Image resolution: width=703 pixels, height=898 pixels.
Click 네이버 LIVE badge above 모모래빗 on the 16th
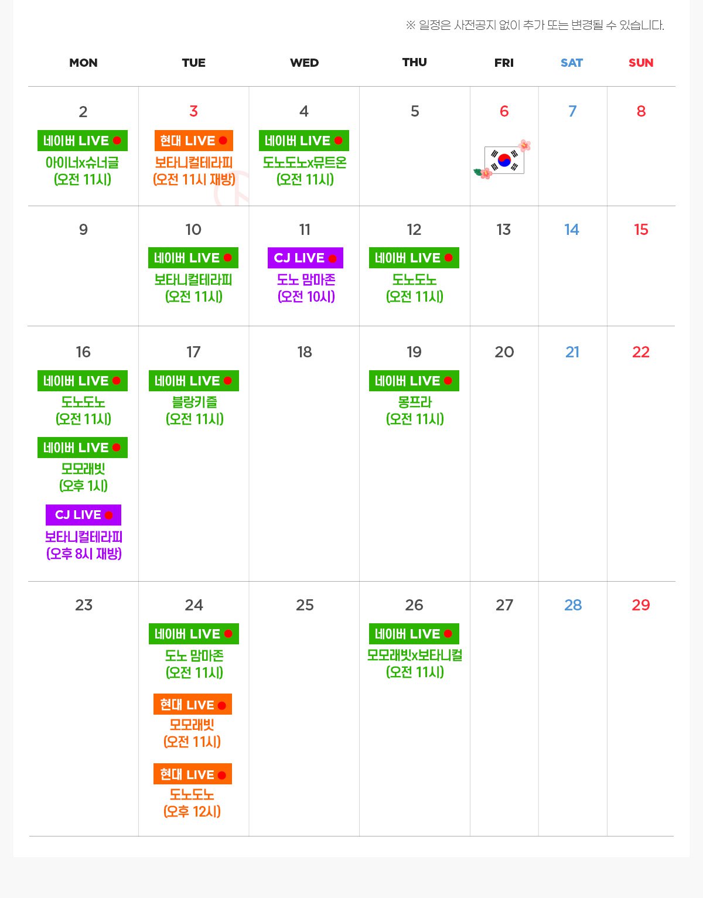point(83,448)
